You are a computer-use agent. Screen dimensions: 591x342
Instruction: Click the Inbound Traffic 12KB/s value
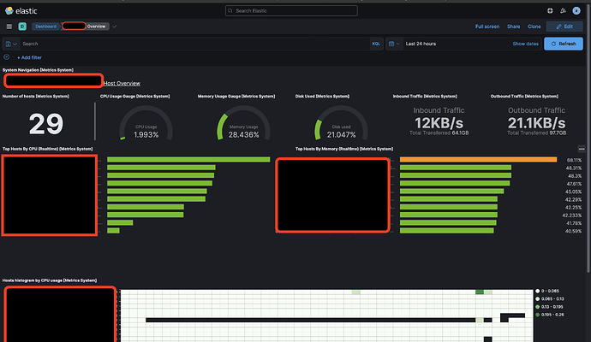439,123
